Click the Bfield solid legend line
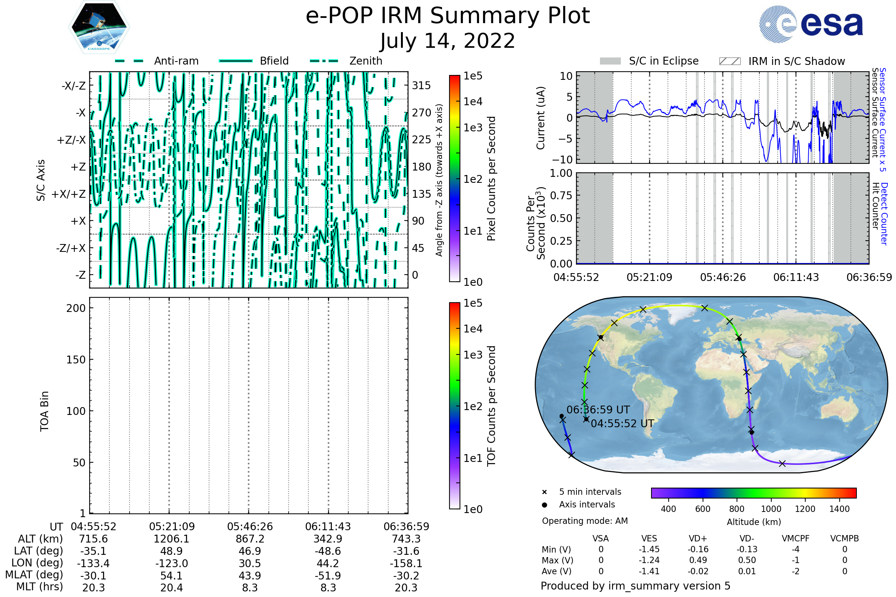This screenshot has width=896, height=597. coord(236,61)
